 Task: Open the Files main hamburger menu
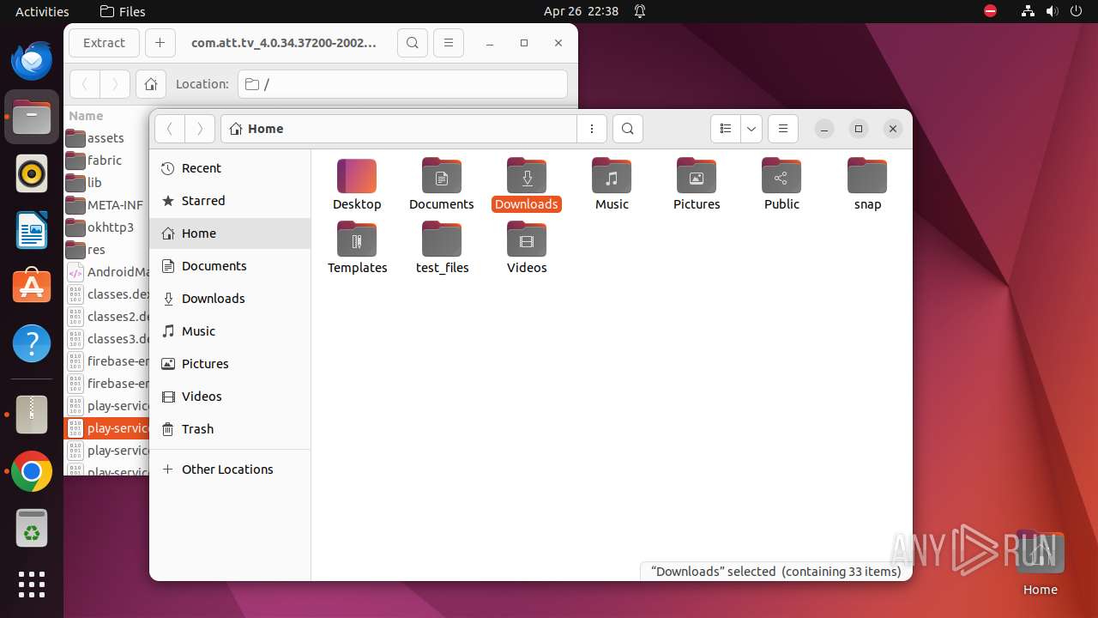pos(783,129)
